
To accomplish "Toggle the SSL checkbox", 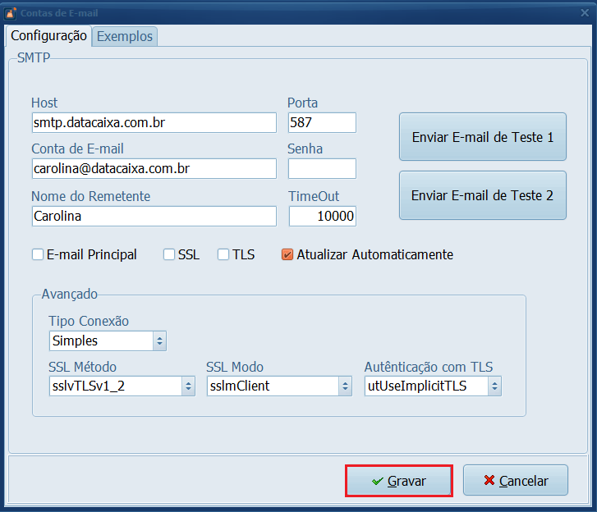I will pyautogui.click(x=169, y=255).
